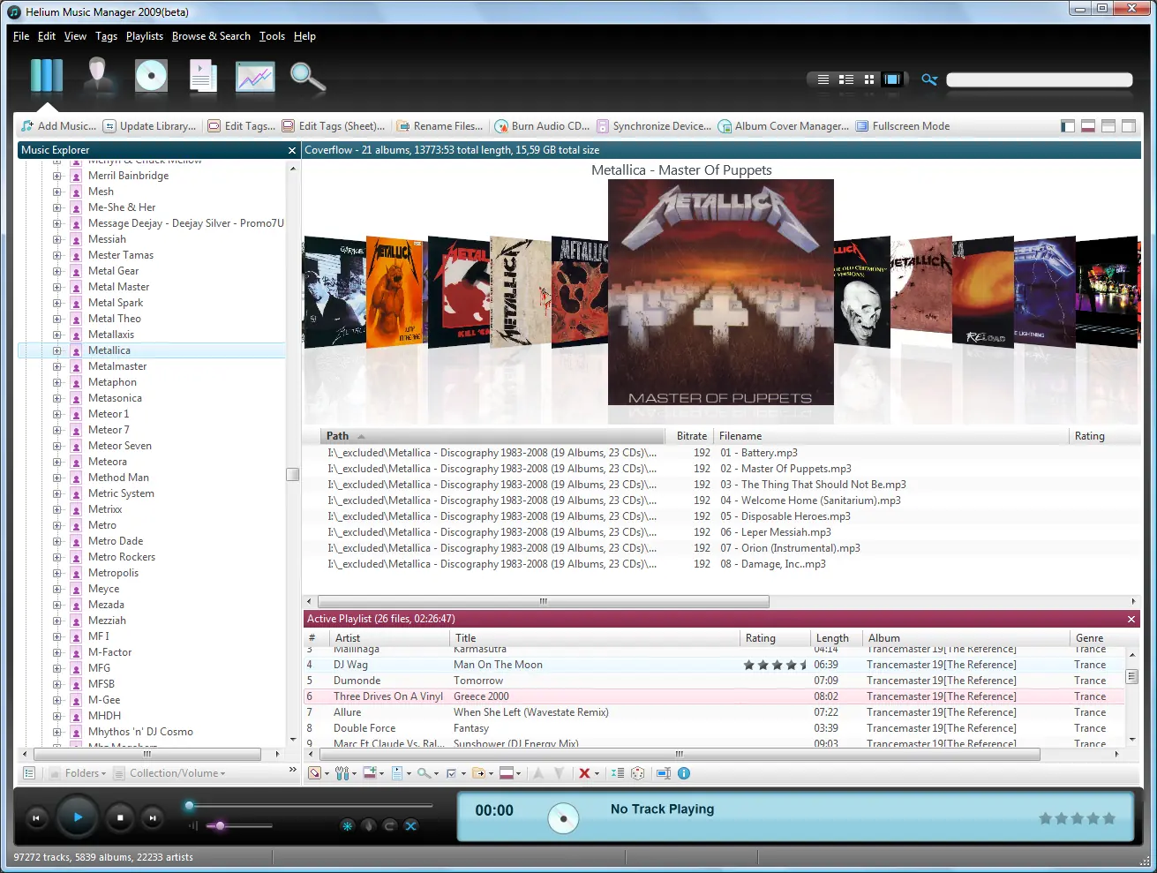Click the dice shuffle icon in playlist toolbar
The height and width of the screenshot is (873, 1157).
638,773
